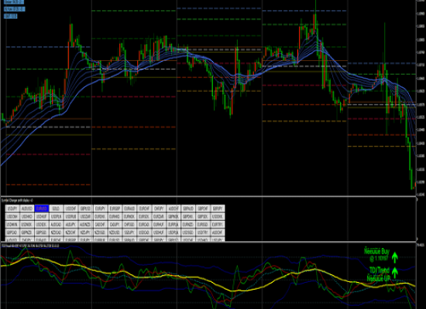Screen dimensions: 426x309
Task: Click the TDI indicator header text
Action: (30, 246)
